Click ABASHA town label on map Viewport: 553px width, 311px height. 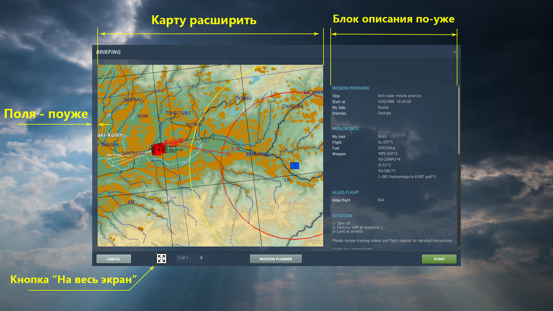coord(110,144)
